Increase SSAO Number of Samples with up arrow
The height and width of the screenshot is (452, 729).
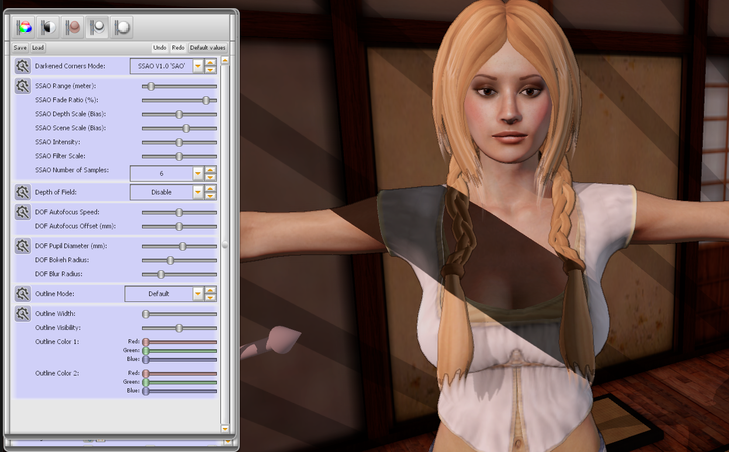(211, 170)
